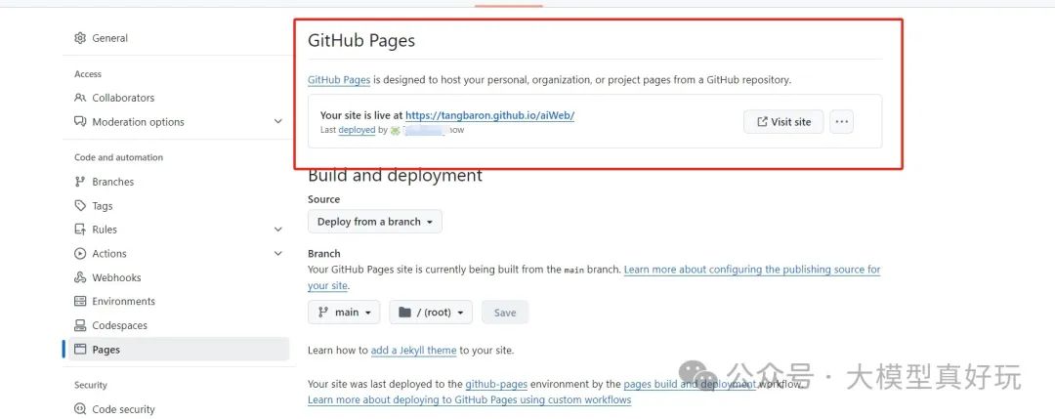Screen dimensions: 1055x419
Task: Open 'Learn more about deploying using custom workflows' link
Action: click(x=470, y=399)
